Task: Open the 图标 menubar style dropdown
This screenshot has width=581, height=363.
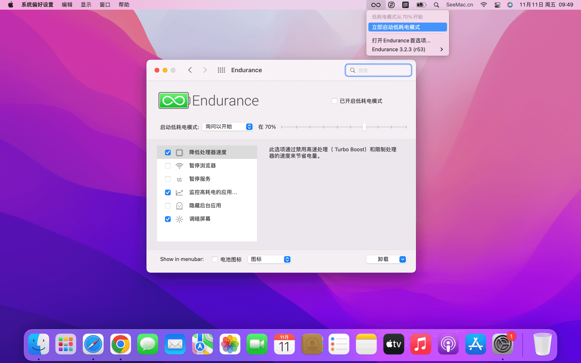Action: (269, 259)
